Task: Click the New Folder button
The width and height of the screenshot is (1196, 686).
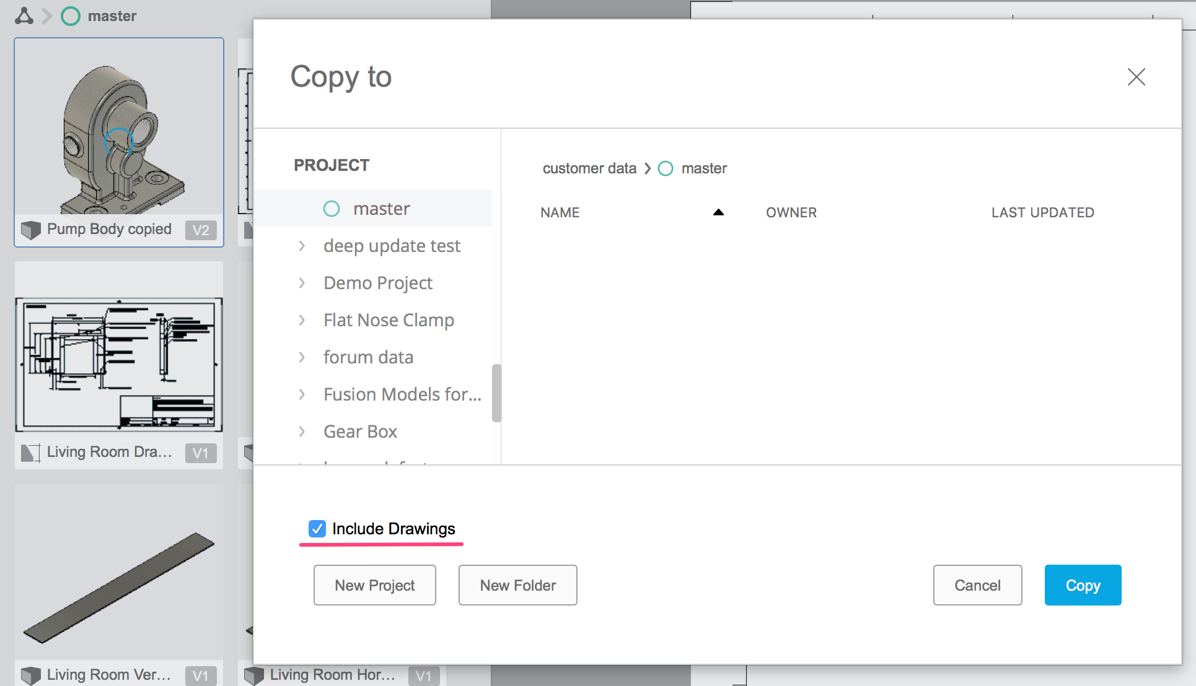Action: point(517,585)
